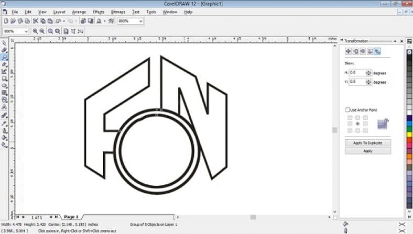
Task: Select the Freehand tool in the toolbox
Action: click(4, 64)
